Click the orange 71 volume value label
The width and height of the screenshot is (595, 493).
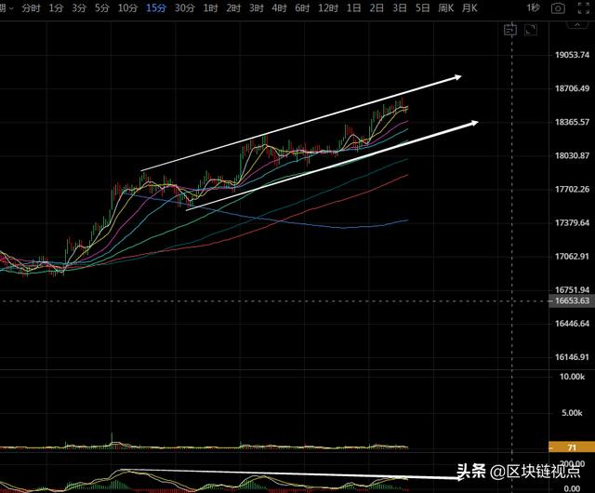tap(557, 447)
